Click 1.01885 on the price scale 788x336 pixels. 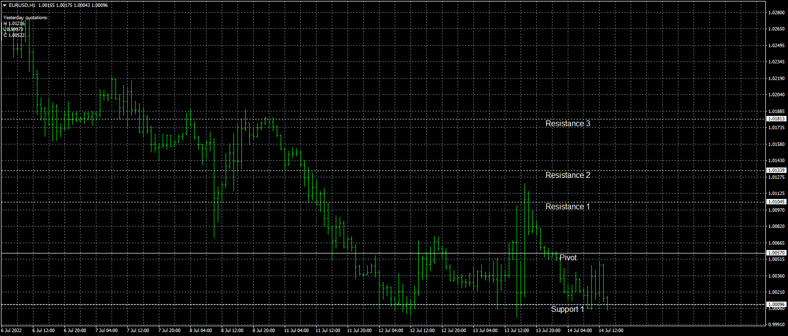click(776, 112)
